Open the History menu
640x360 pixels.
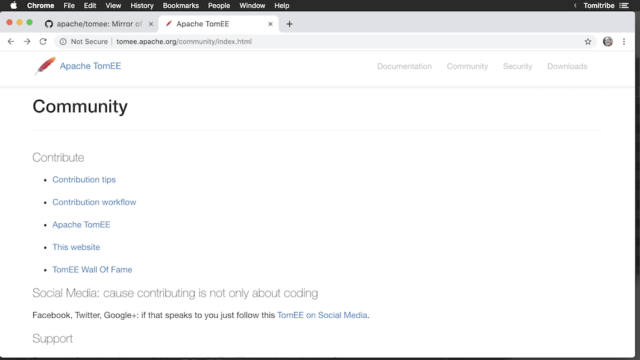[x=141, y=5]
